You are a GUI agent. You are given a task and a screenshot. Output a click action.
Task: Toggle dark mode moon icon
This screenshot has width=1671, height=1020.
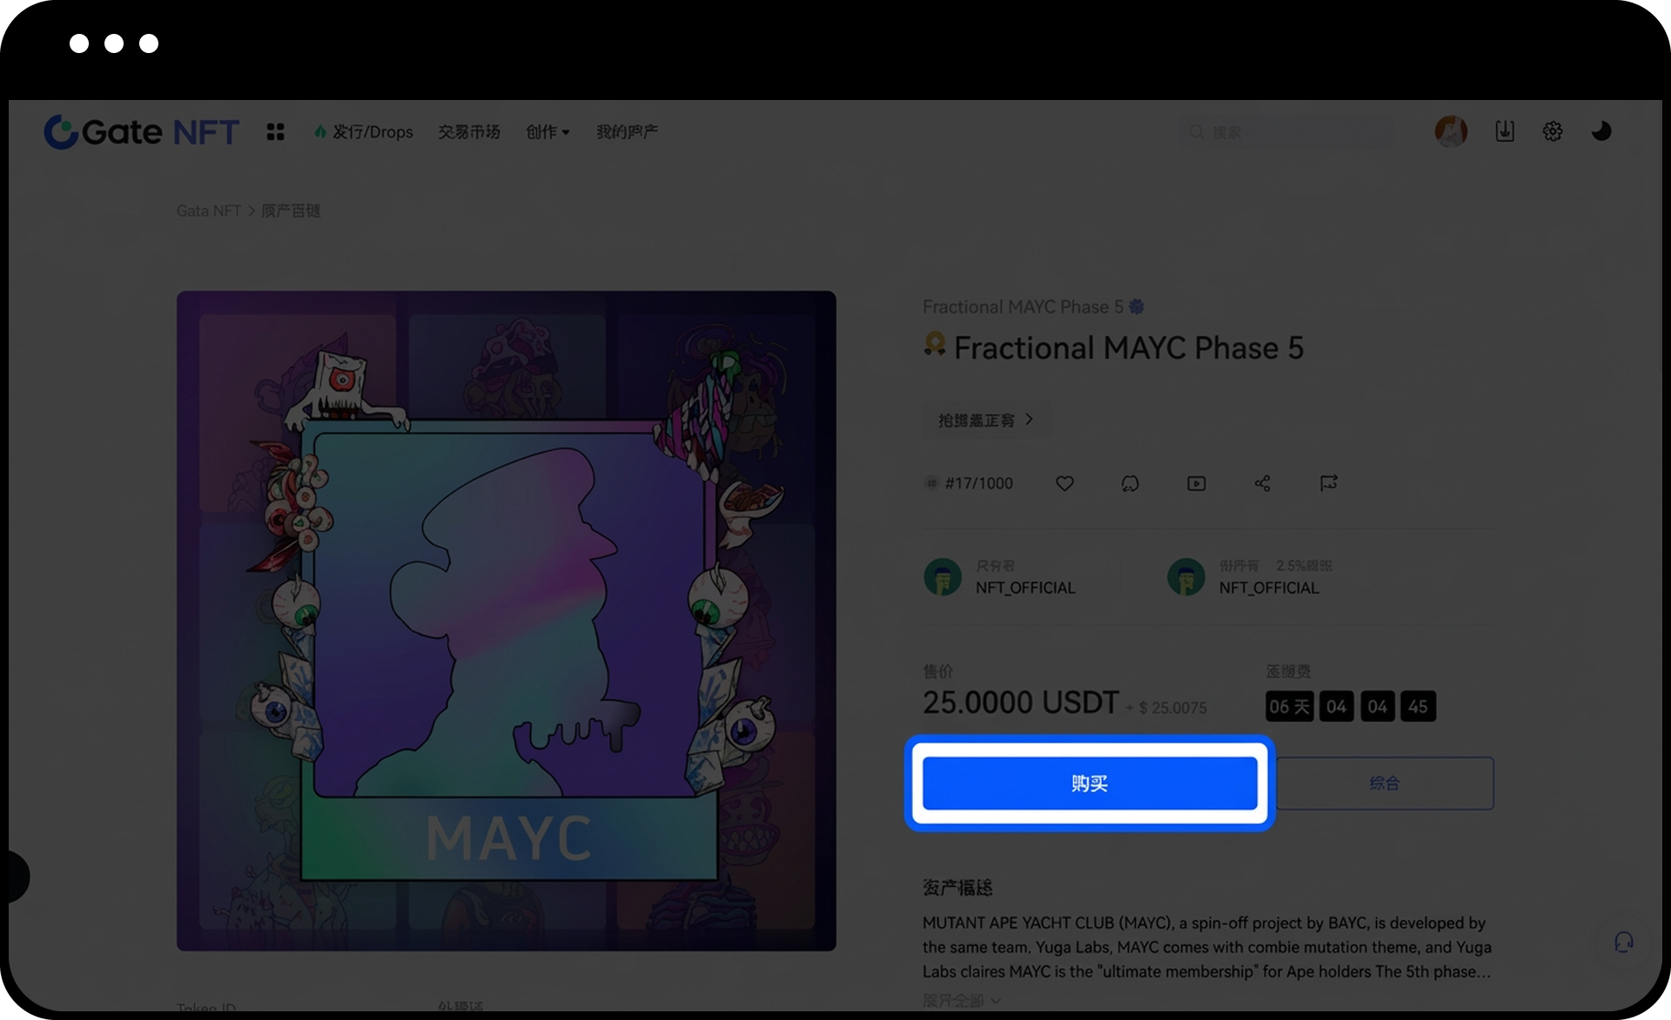[1601, 131]
